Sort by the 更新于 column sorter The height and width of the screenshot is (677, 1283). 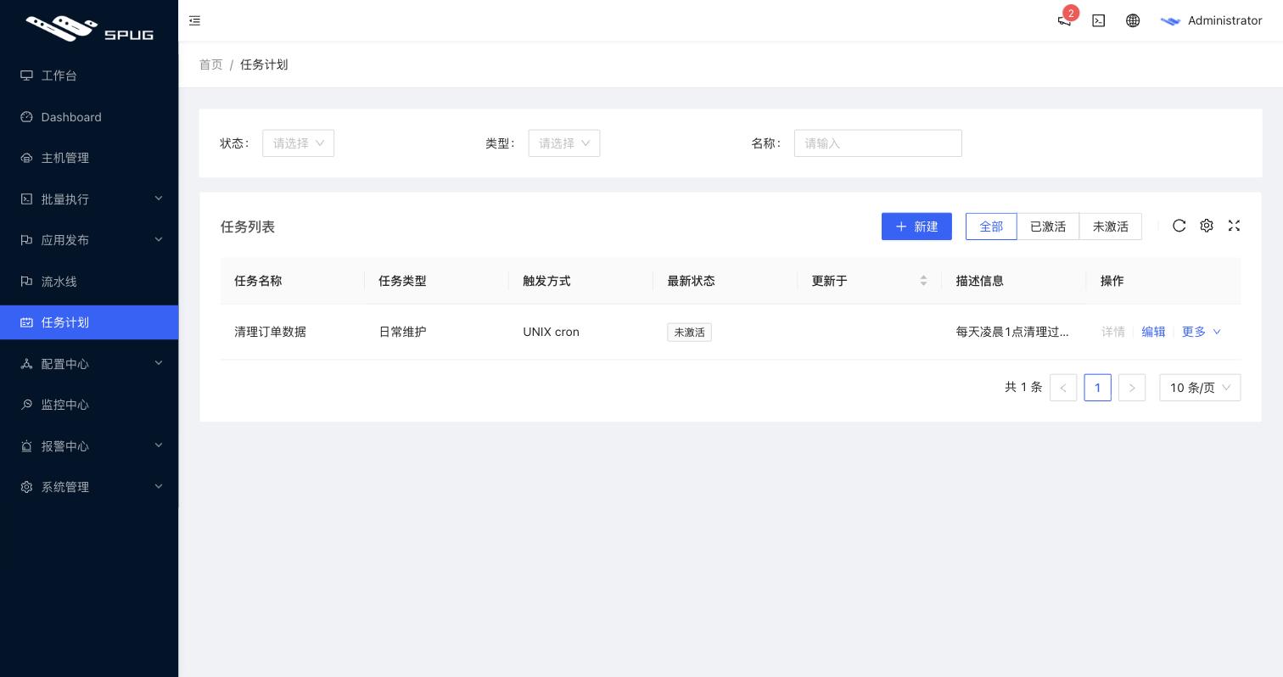[x=923, y=281]
